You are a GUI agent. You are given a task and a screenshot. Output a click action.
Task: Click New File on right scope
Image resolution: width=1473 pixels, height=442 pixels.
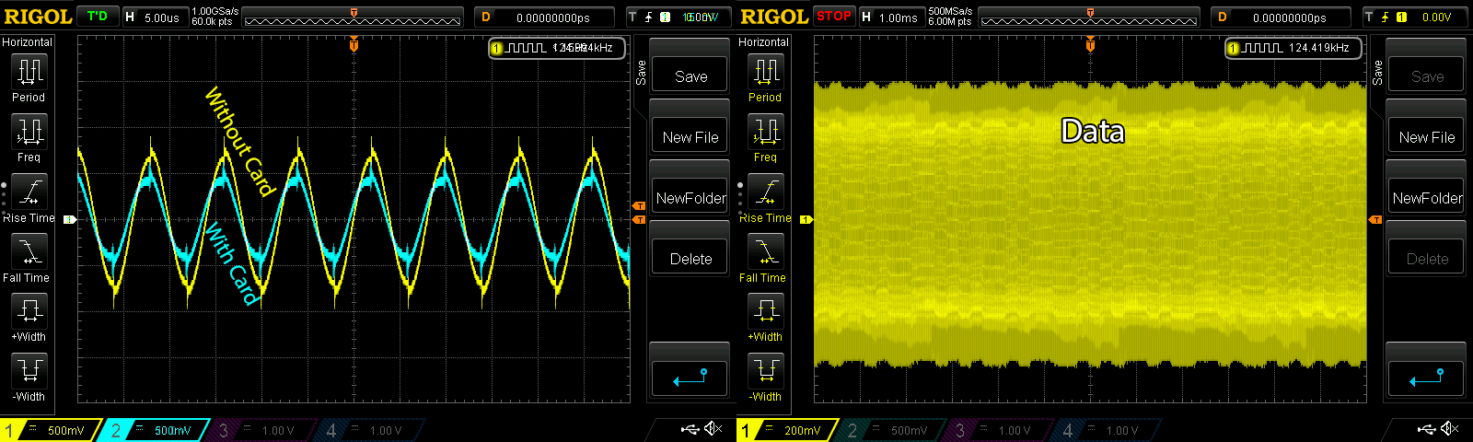pyautogui.click(x=1426, y=137)
